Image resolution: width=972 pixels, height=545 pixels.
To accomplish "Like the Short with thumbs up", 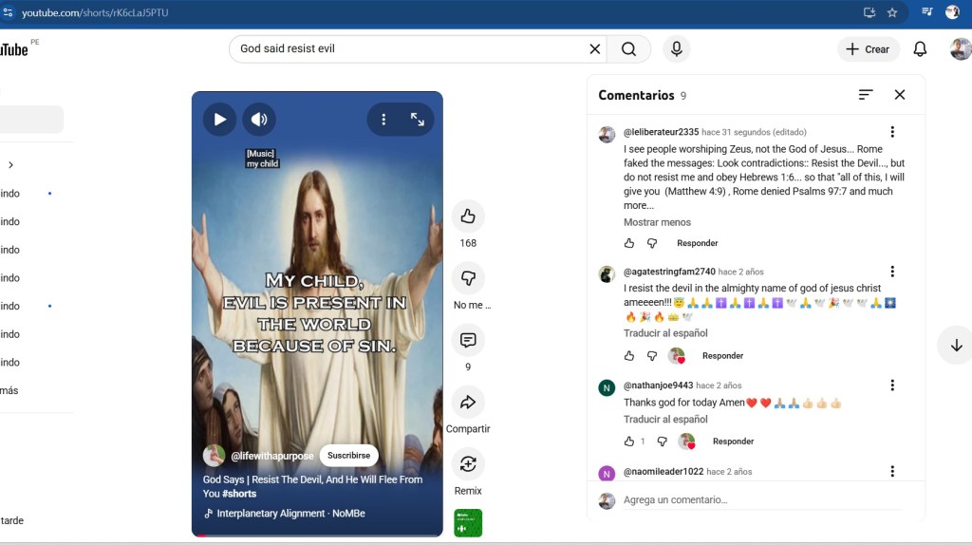I will click(x=468, y=216).
